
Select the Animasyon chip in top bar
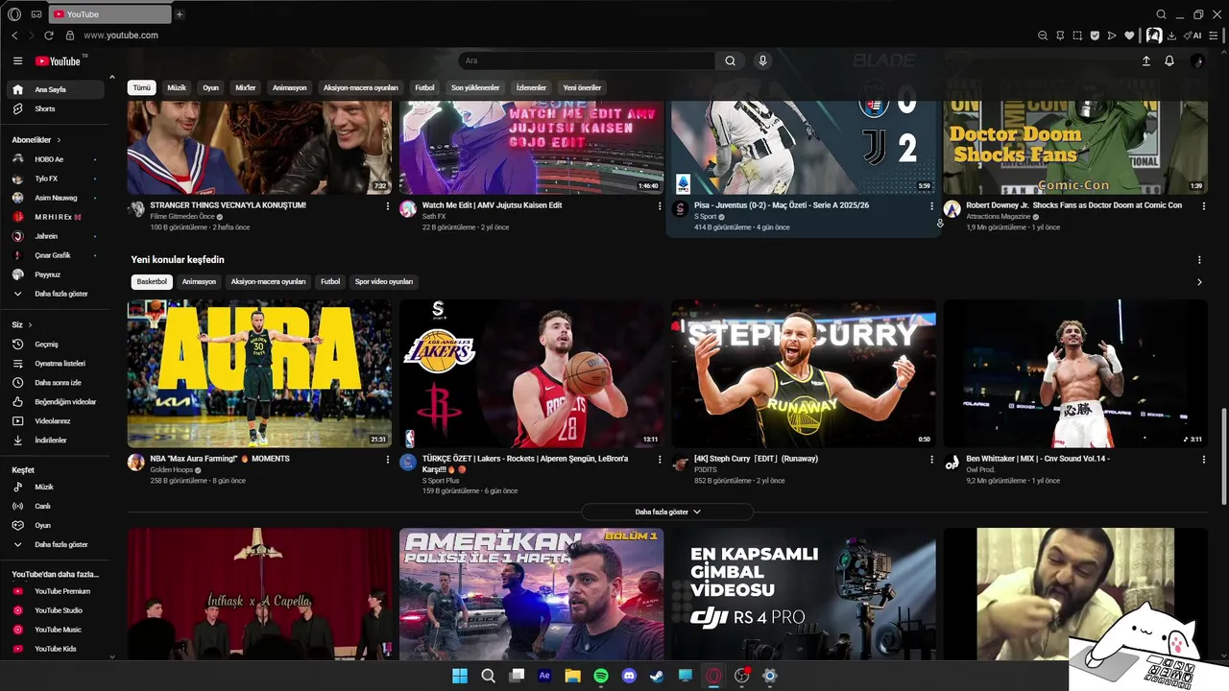pos(289,87)
